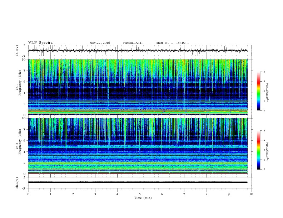Click the ch.2 'log(PSD)(V²/Hz)' colorbar label
The image size is (283, 218).
coord(268,152)
